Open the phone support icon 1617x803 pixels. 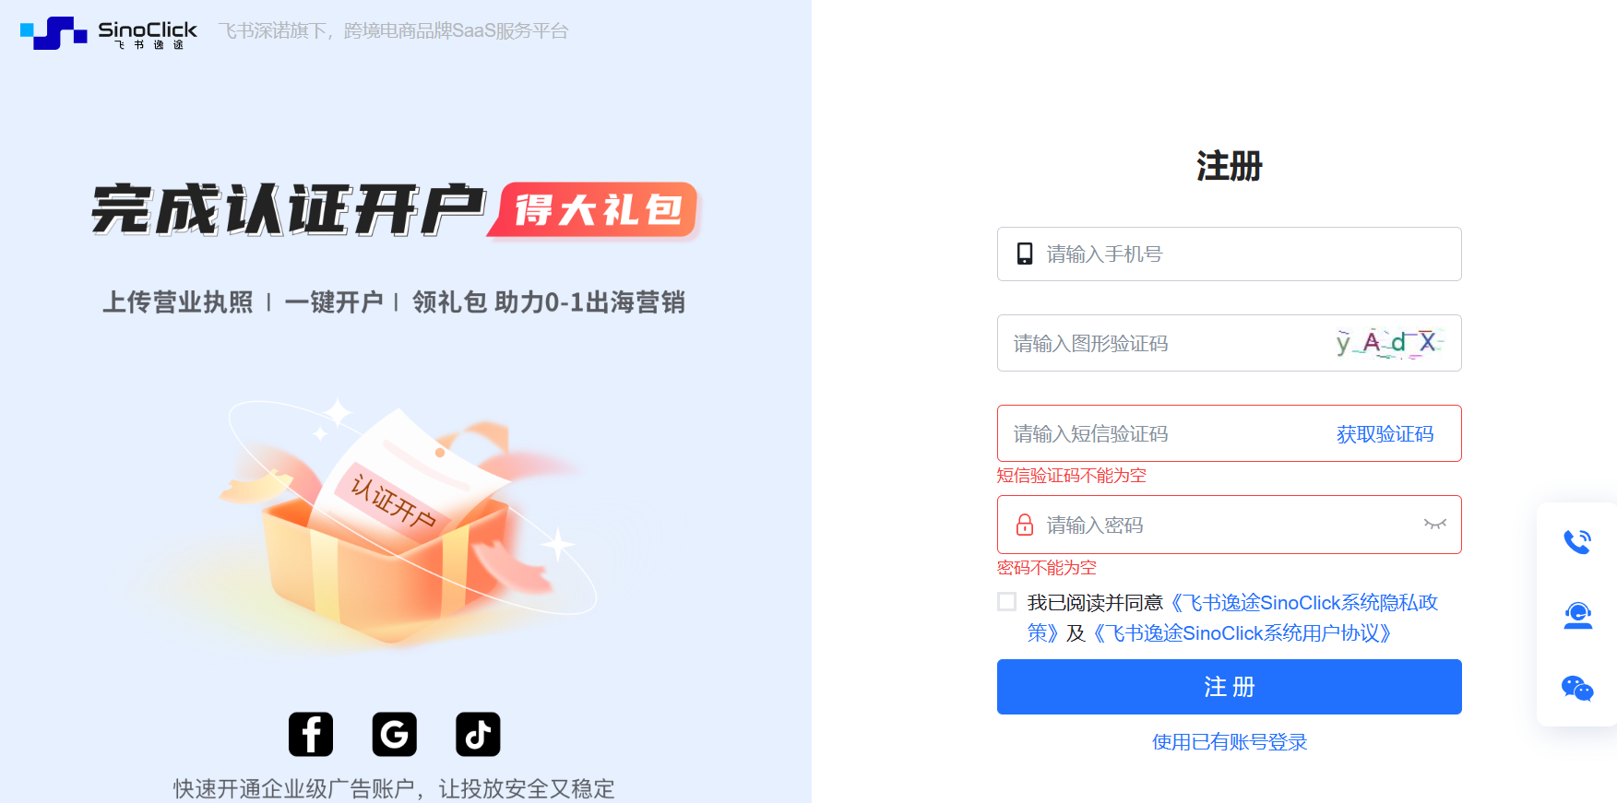click(x=1577, y=541)
